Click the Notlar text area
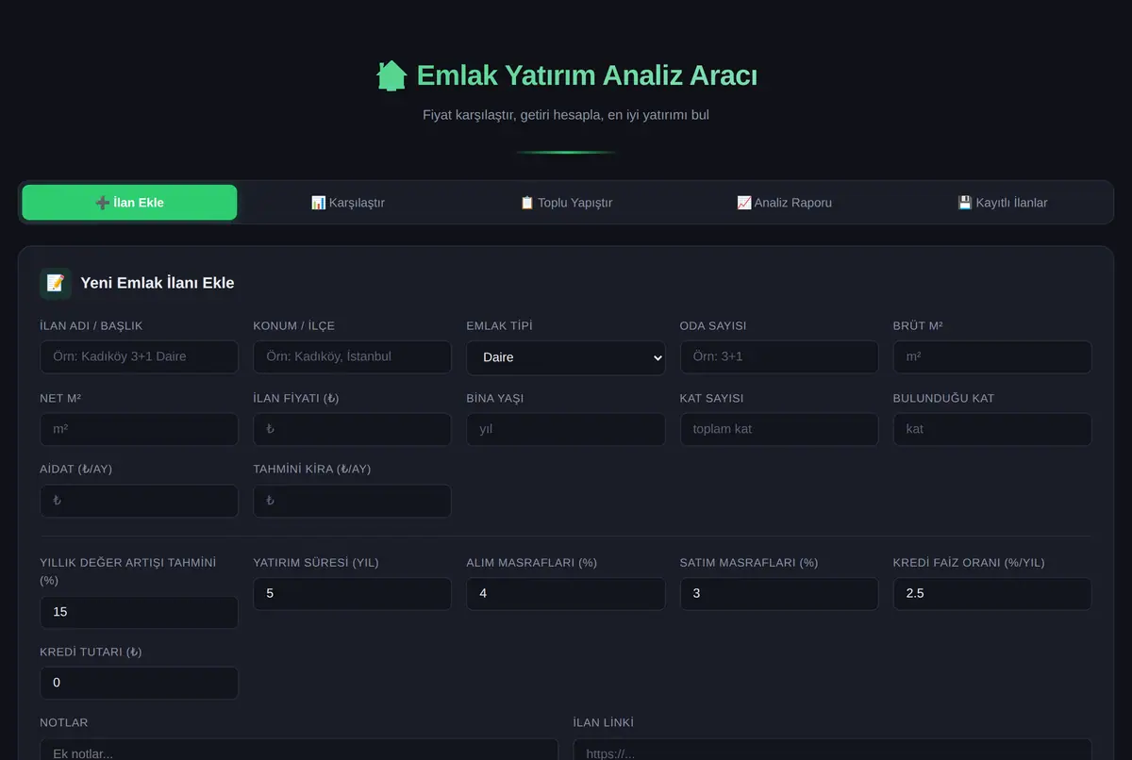 tap(299, 750)
